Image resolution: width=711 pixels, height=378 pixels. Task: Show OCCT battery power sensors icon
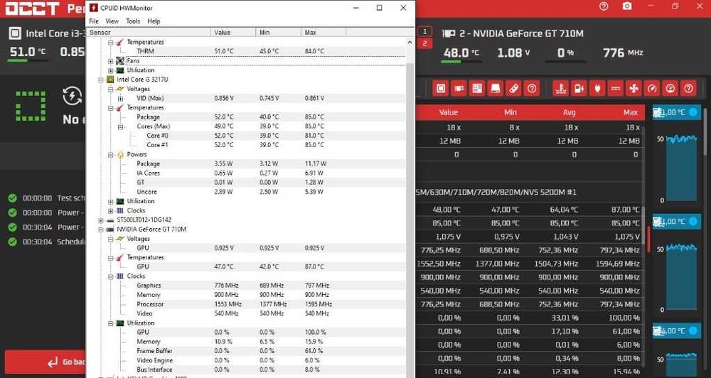579,88
